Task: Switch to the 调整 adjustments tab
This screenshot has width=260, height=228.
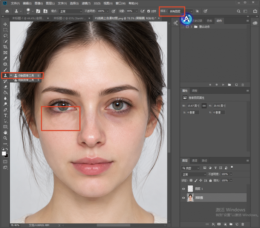Action: click(x=194, y=91)
